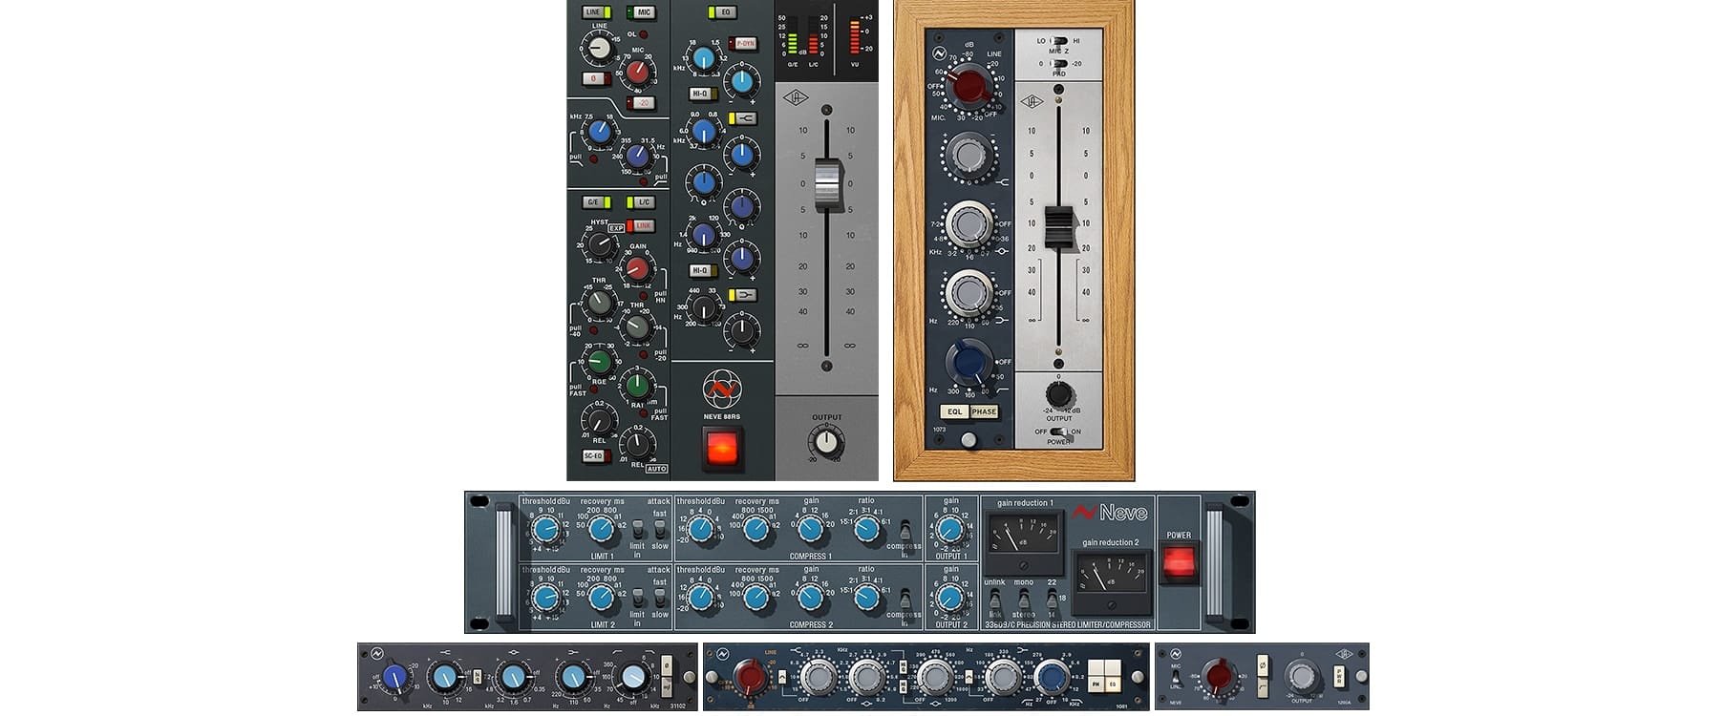Screen dimensions: 1724x716
Task: Click the OUTPUT 1 gain knob on 33609
Action: coord(950,530)
